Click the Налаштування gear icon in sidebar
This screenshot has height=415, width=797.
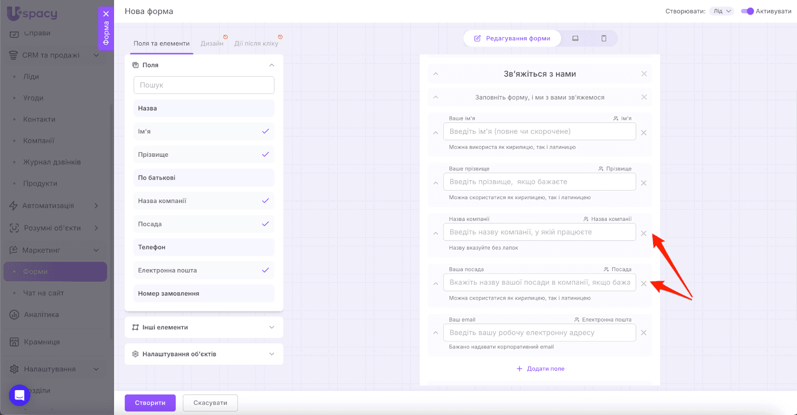(14, 369)
